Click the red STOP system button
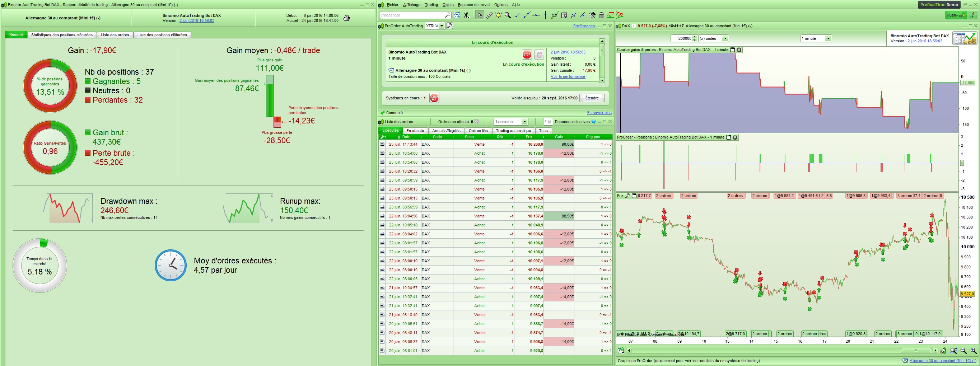The image size is (980, 366). click(527, 55)
